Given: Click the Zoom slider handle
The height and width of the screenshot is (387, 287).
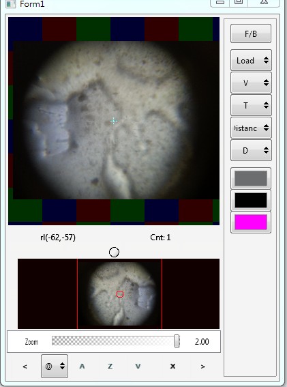Looking at the screenshot, I should click(177, 341).
